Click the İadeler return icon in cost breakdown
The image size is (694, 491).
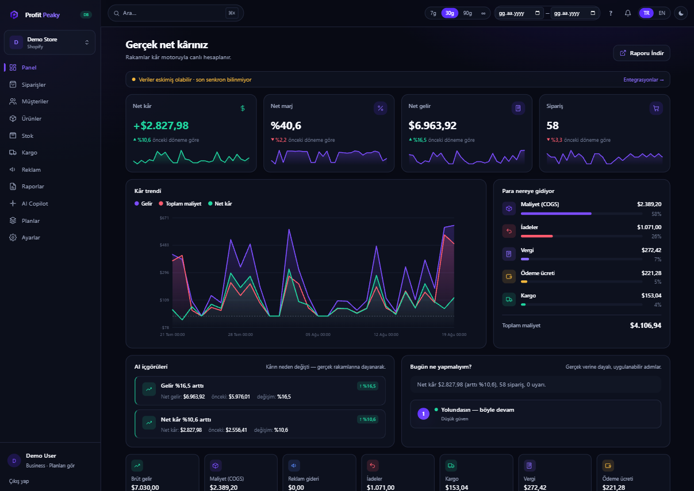(509, 231)
